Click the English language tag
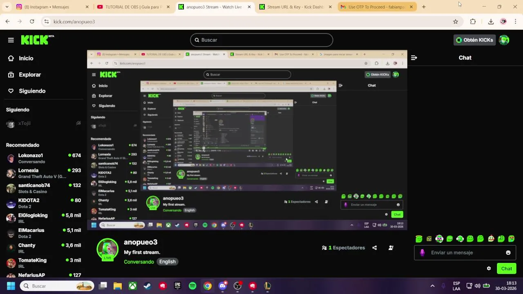The width and height of the screenshot is (523, 294). (168, 262)
